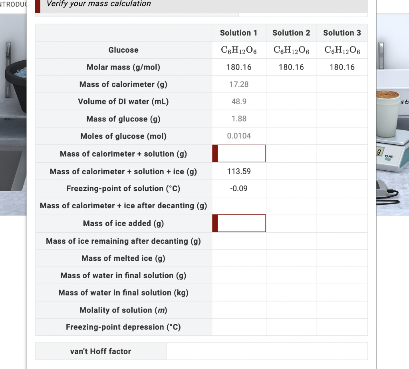
Task: Click the Solution 2 molar mass 180.16
Action: [291, 68]
